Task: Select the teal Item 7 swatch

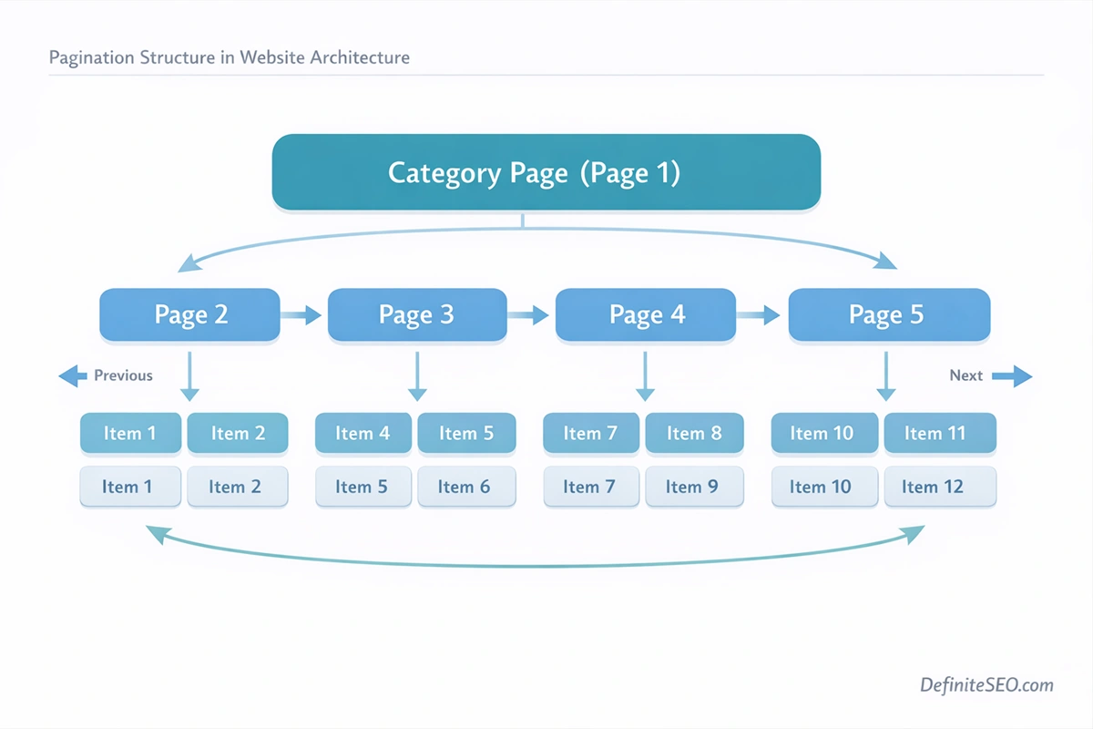Action: pyautogui.click(x=590, y=433)
